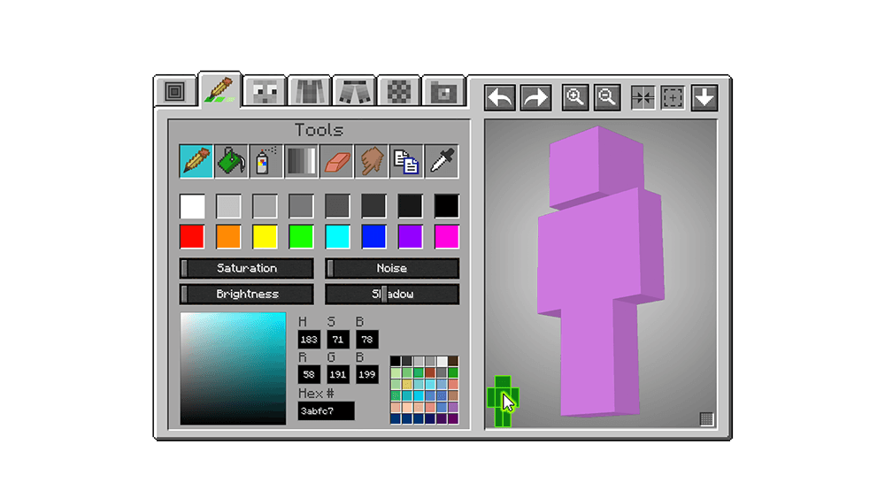The width and height of the screenshot is (885, 498).
Task: Click the Shadow slider
Action: pyautogui.click(x=392, y=295)
